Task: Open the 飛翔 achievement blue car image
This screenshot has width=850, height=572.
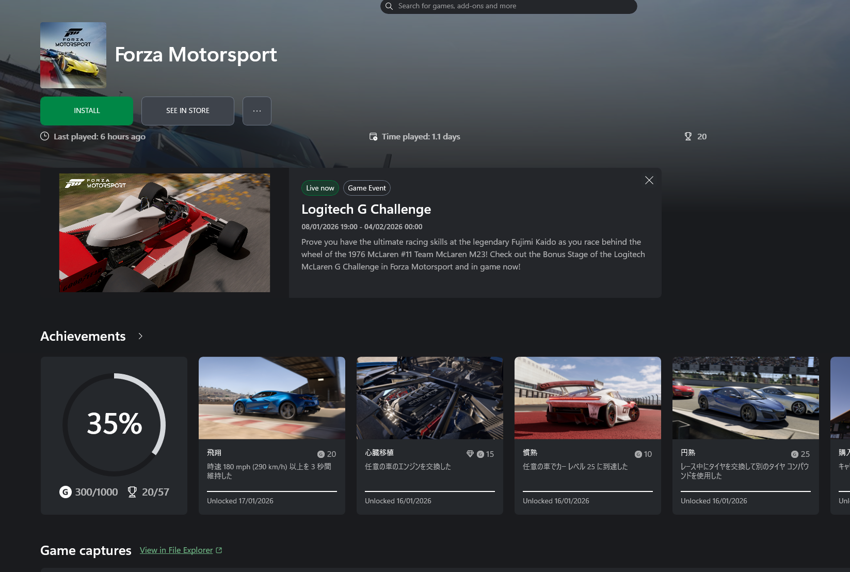Action: tap(272, 398)
